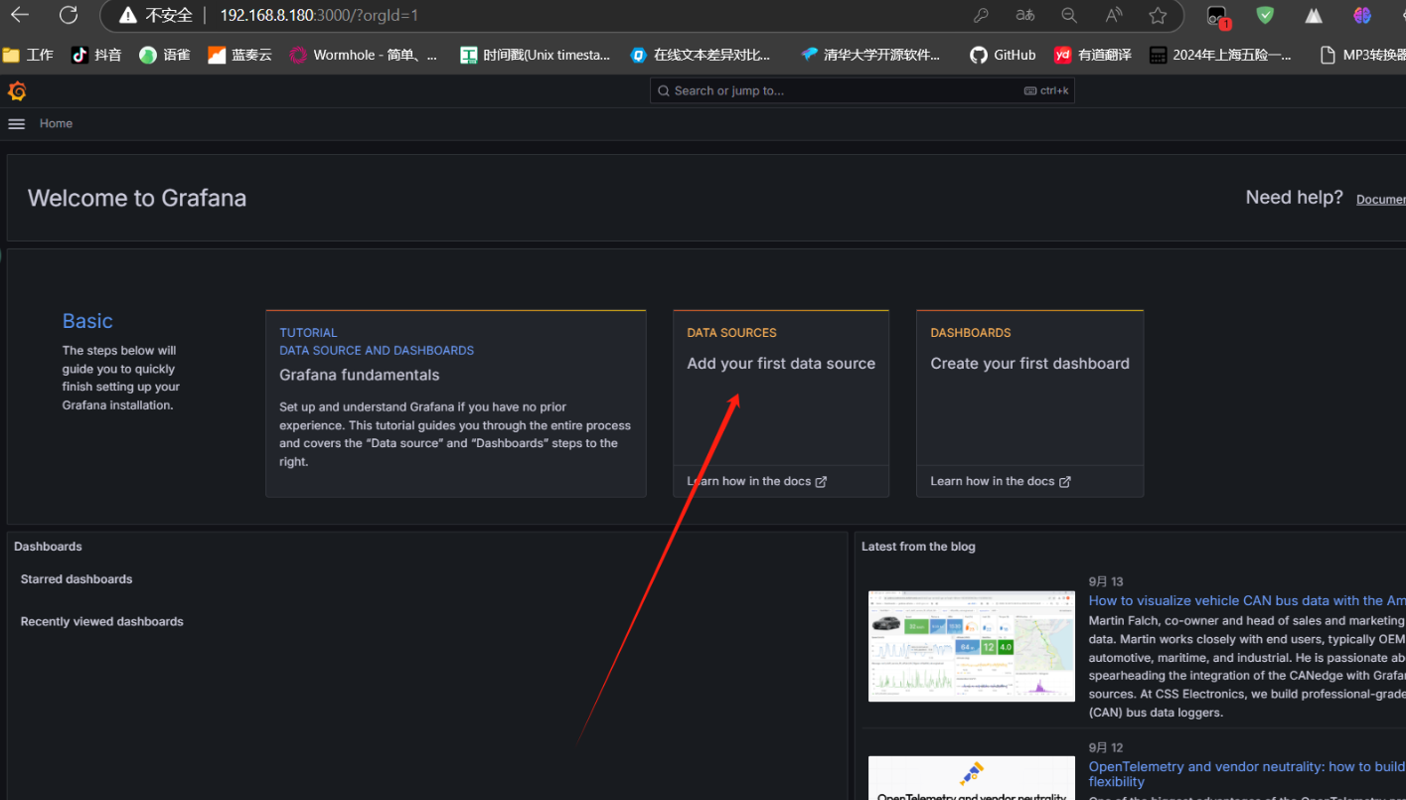This screenshot has height=800, width=1406.
Task: Click the browser refresh icon
Action: (x=68, y=15)
